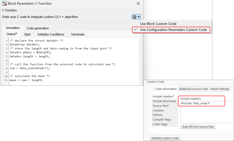Click the Validate custom code button
Viewport: 234px width, 141px height.
point(165,138)
